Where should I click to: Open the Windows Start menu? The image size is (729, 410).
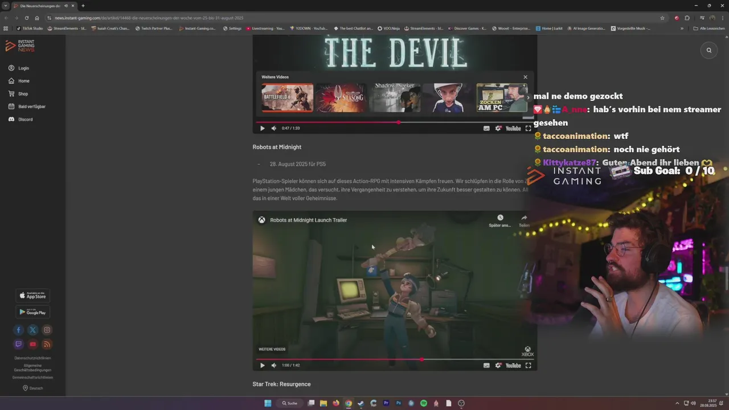point(268,403)
